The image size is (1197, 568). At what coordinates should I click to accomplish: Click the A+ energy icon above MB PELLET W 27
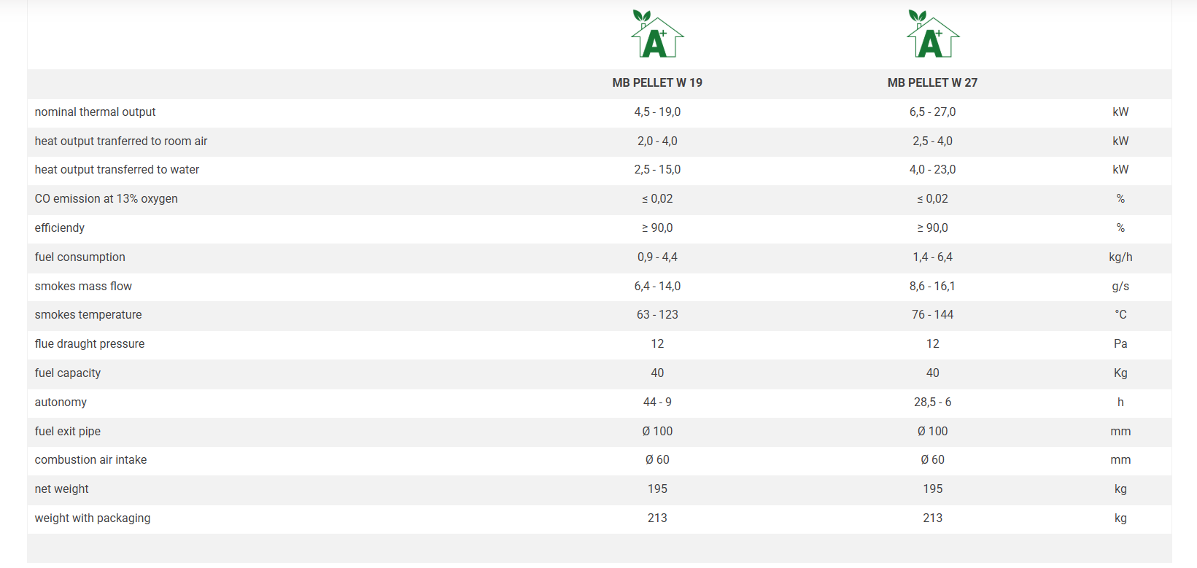tap(932, 35)
